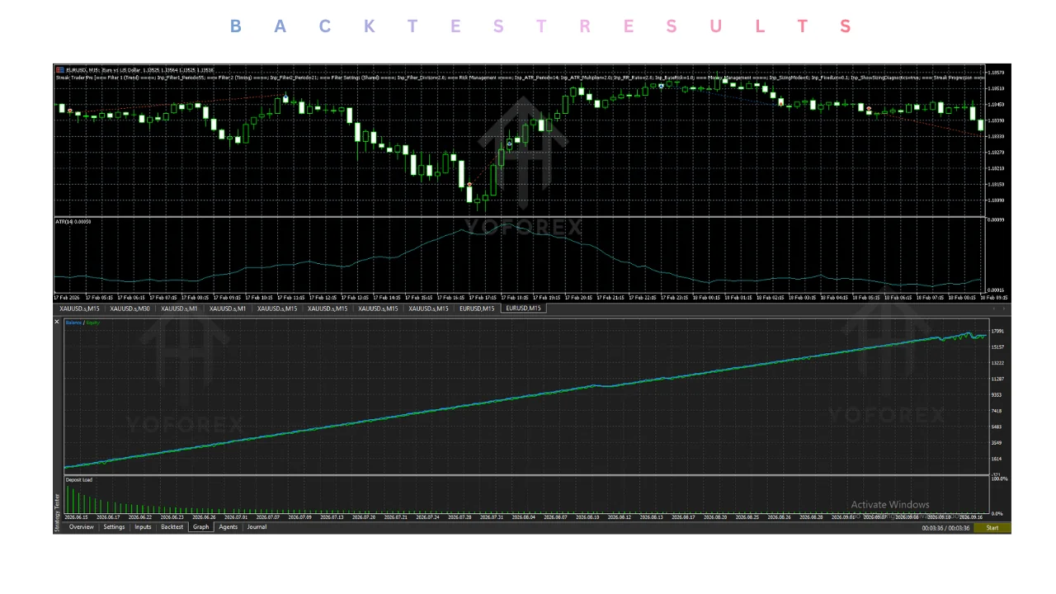Viewport: 1056px width, 594px height.
Task: Open the Inputs tab
Action: tap(143, 527)
